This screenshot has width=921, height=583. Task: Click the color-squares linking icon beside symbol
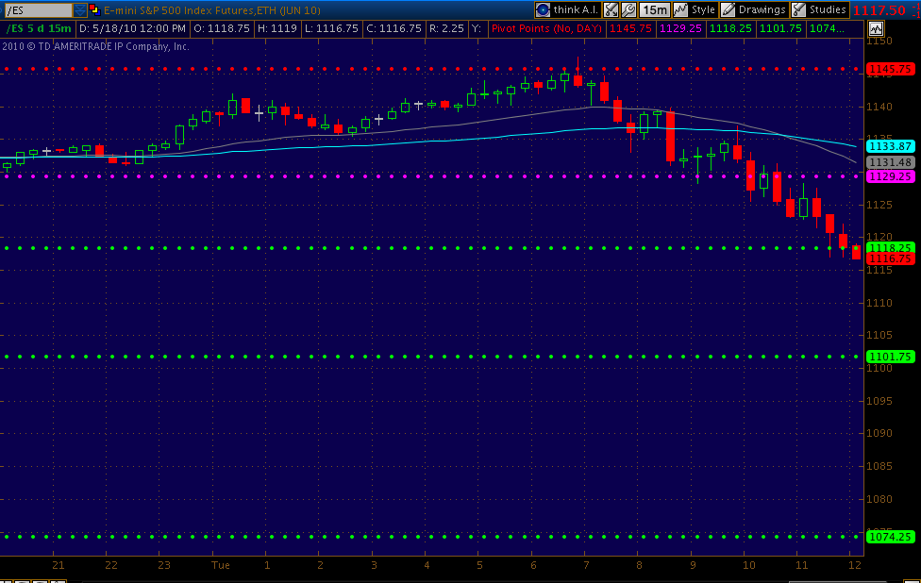pyautogui.click(x=94, y=10)
